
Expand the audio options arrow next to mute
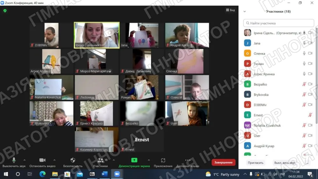coord(24,160)
